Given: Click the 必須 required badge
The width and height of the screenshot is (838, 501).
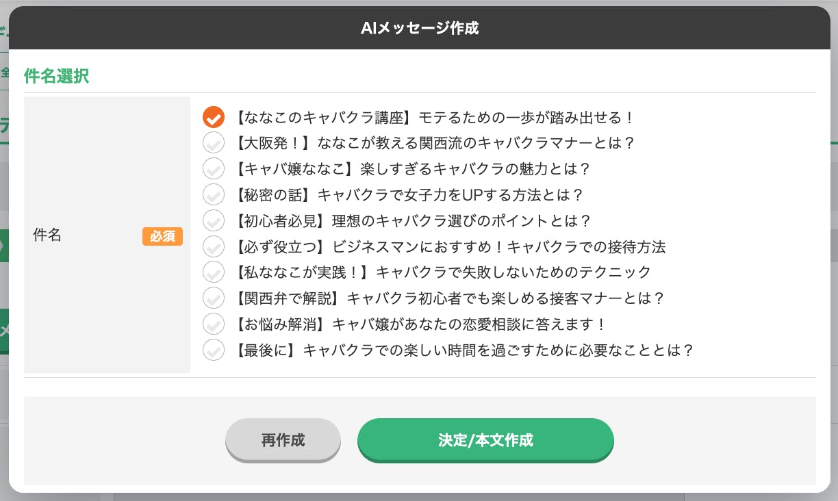Looking at the screenshot, I should [162, 236].
